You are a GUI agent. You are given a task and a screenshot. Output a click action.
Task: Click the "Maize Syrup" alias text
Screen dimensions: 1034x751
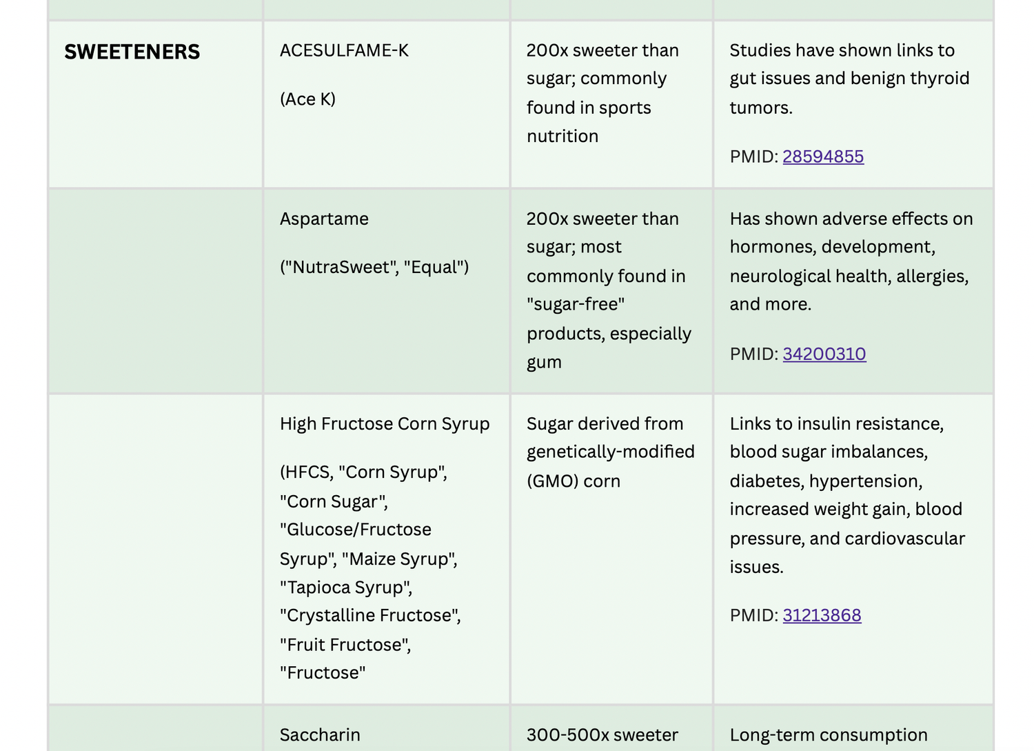tap(400, 559)
